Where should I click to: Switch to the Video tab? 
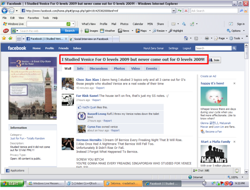135,68
